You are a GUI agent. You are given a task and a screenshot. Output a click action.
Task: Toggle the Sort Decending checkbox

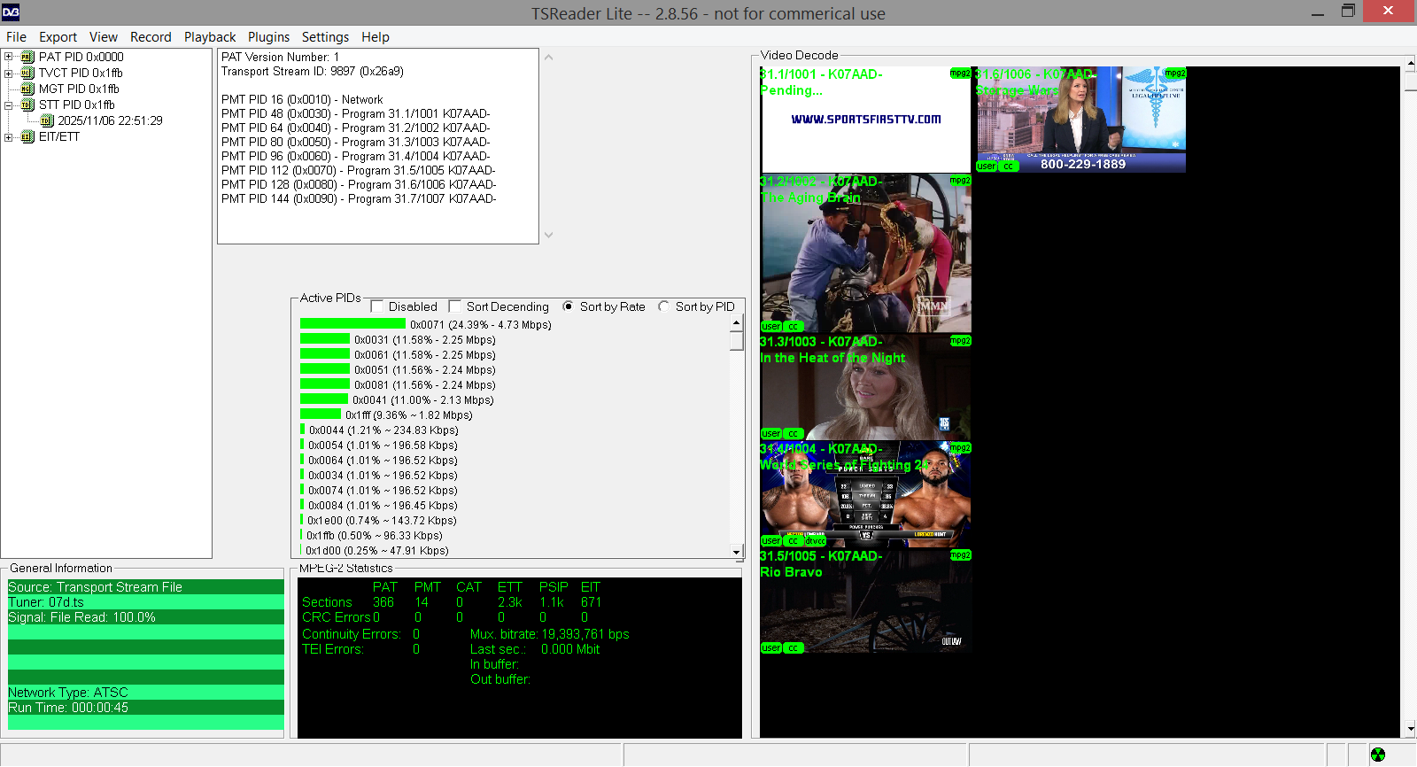point(455,306)
